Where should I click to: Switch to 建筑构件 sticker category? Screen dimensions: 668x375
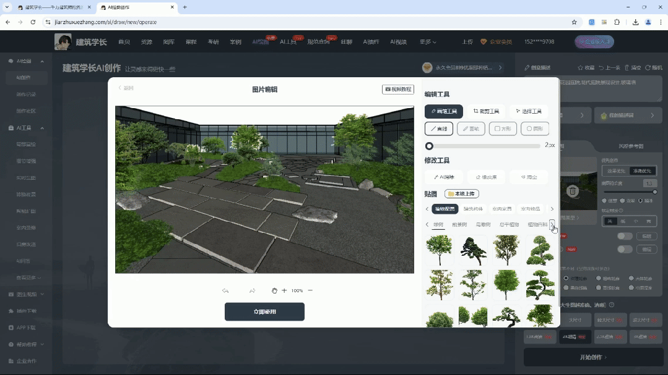(x=474, y=209)
